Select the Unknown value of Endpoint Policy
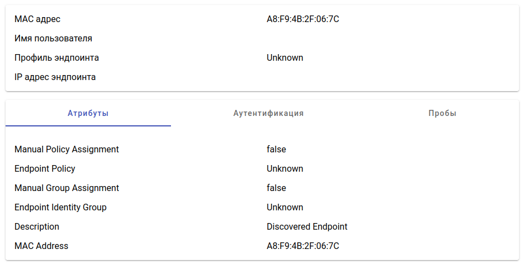The image size is (524, 265). click(x=284, y=169)
